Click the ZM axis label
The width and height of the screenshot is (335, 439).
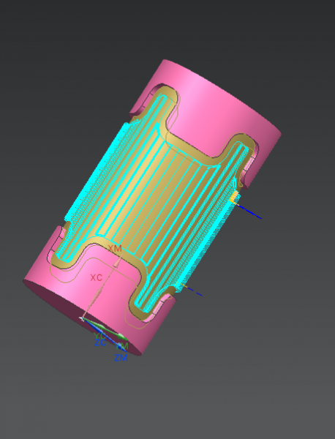pos(121,358)
